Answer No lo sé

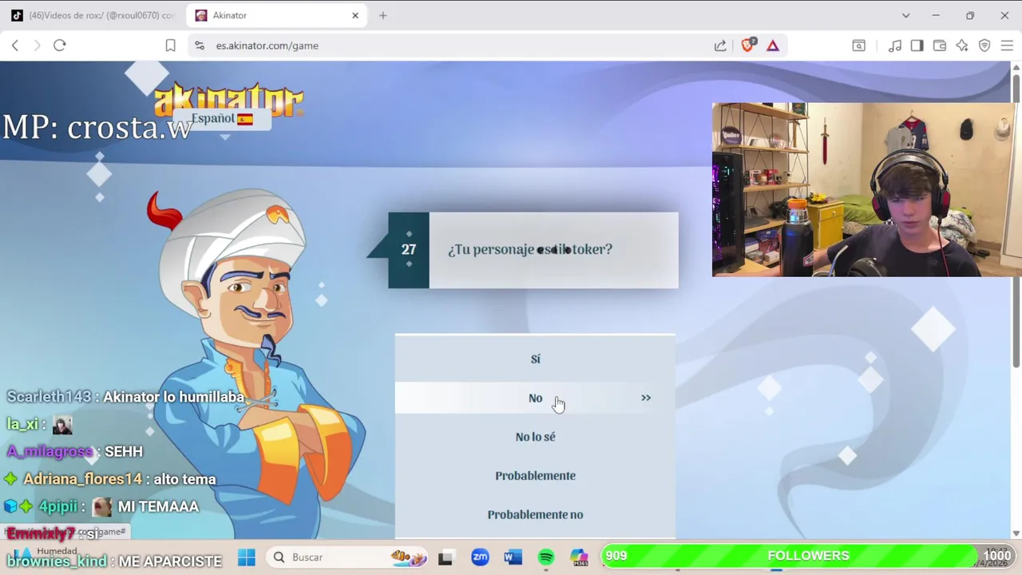[535, 437]
